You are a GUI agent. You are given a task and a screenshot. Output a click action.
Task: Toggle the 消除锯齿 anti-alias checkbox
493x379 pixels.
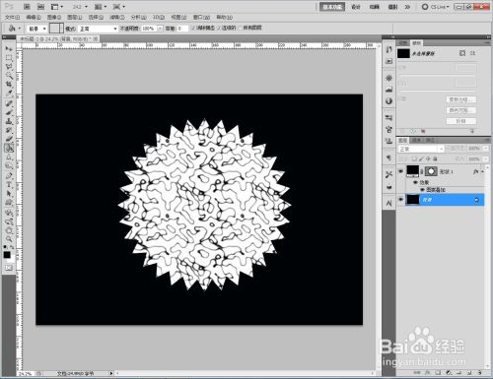(193, 29)
